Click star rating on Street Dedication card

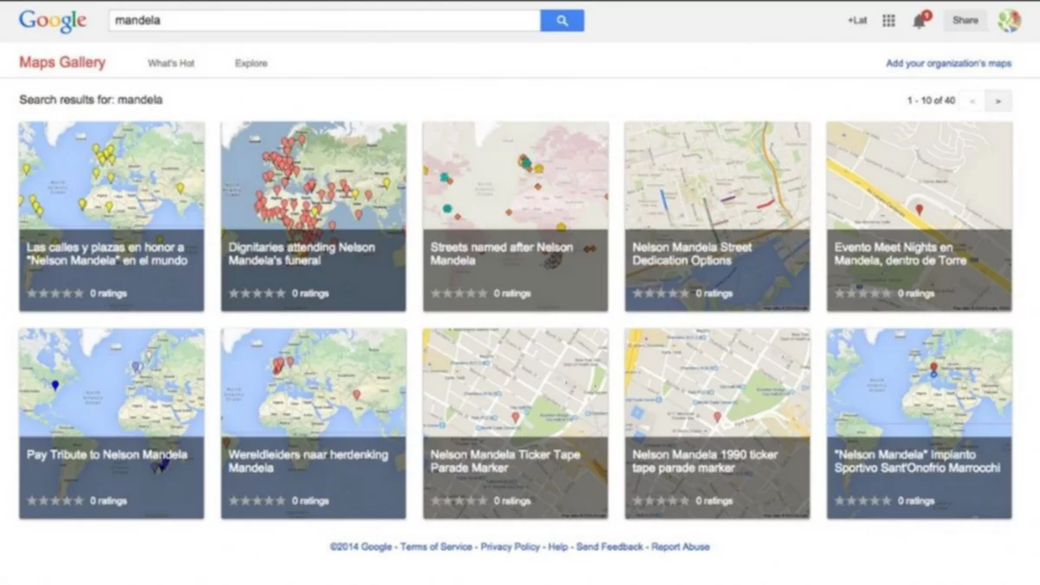[x=661, y=294]
